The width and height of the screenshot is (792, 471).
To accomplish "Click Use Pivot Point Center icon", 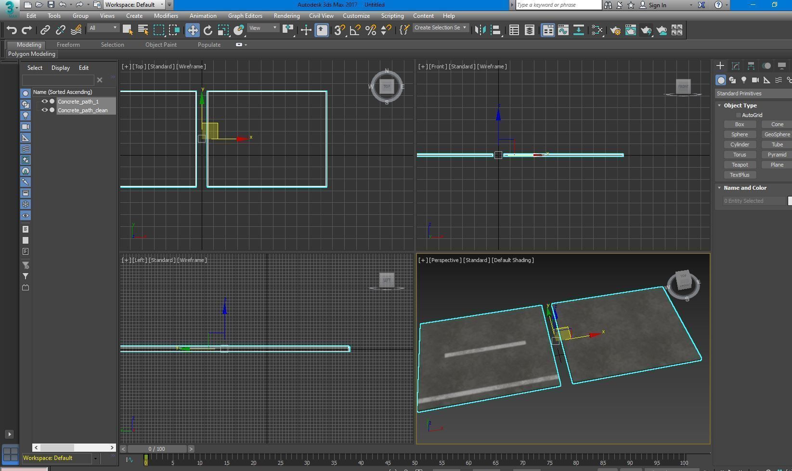I will point(288,30).
